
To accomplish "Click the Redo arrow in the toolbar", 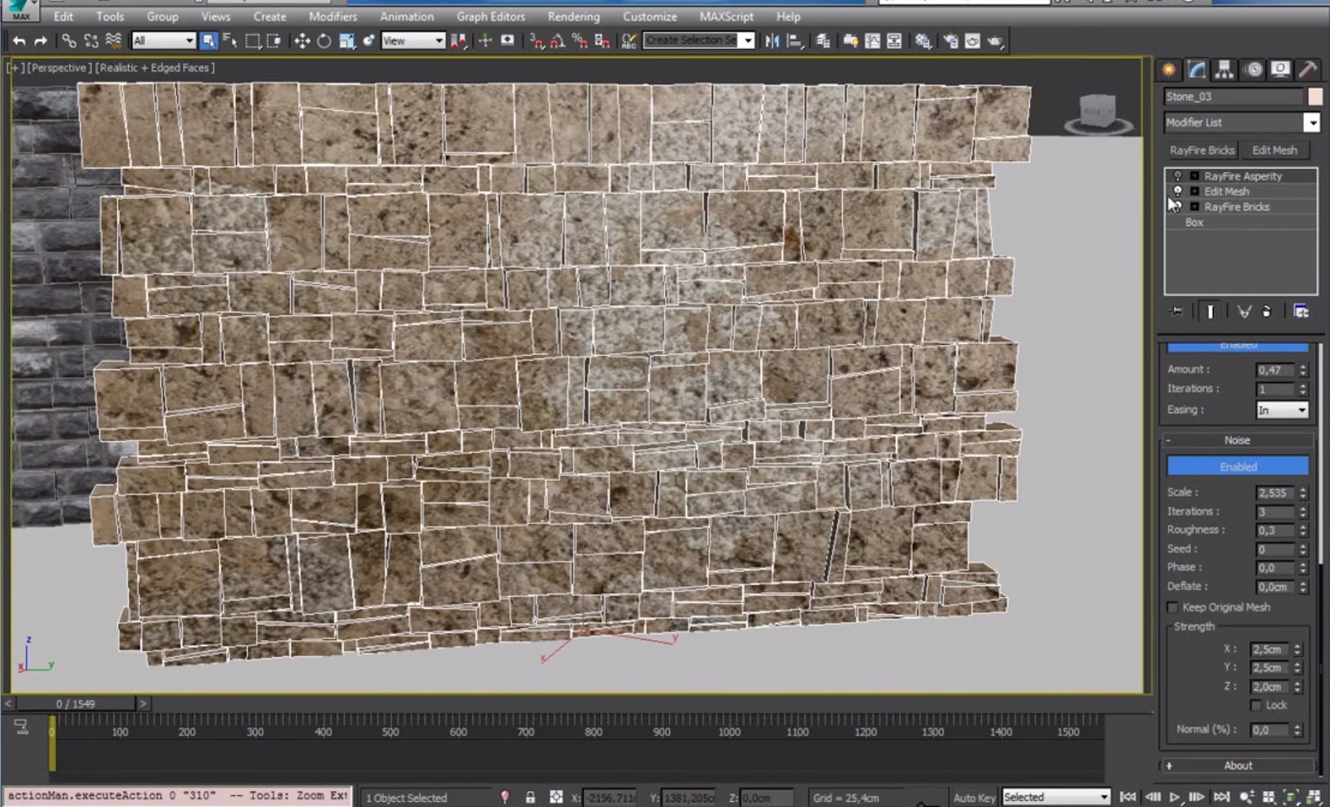I will [40, 41].
